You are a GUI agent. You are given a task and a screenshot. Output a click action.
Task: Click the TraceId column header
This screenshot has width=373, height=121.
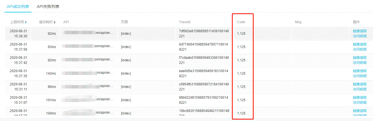[185, 22]
